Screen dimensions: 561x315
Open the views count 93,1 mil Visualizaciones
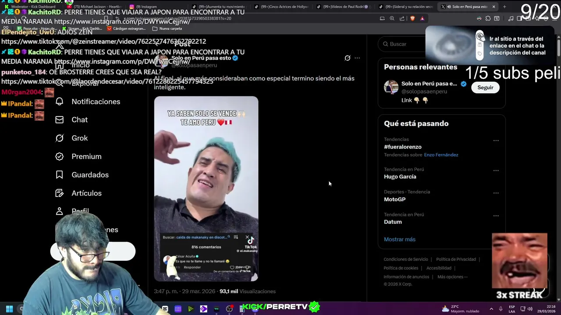coord(248,291)
